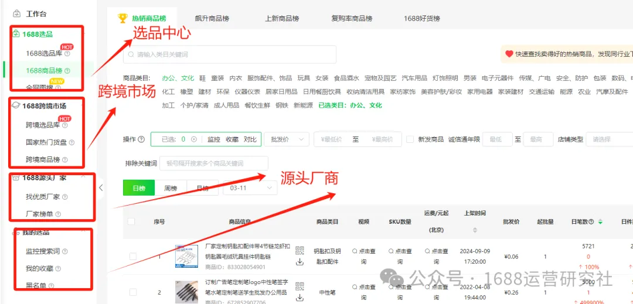The image size is (633, 304).
Task: Click the 日笔数 help icon in header
Action: 591,222
